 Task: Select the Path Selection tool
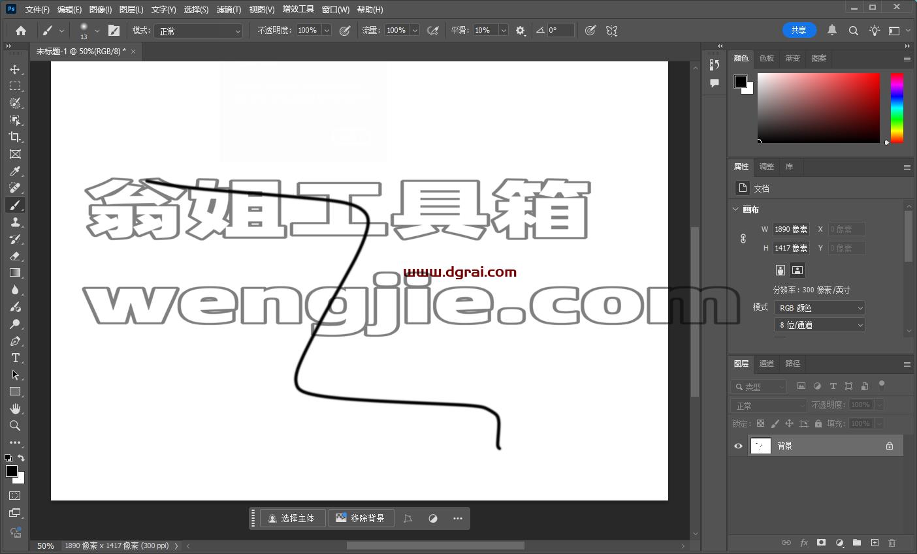(15, 375)
